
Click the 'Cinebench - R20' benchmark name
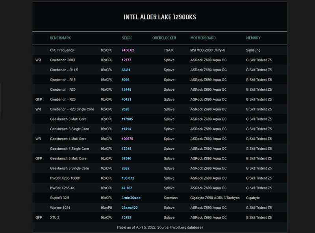63,90
